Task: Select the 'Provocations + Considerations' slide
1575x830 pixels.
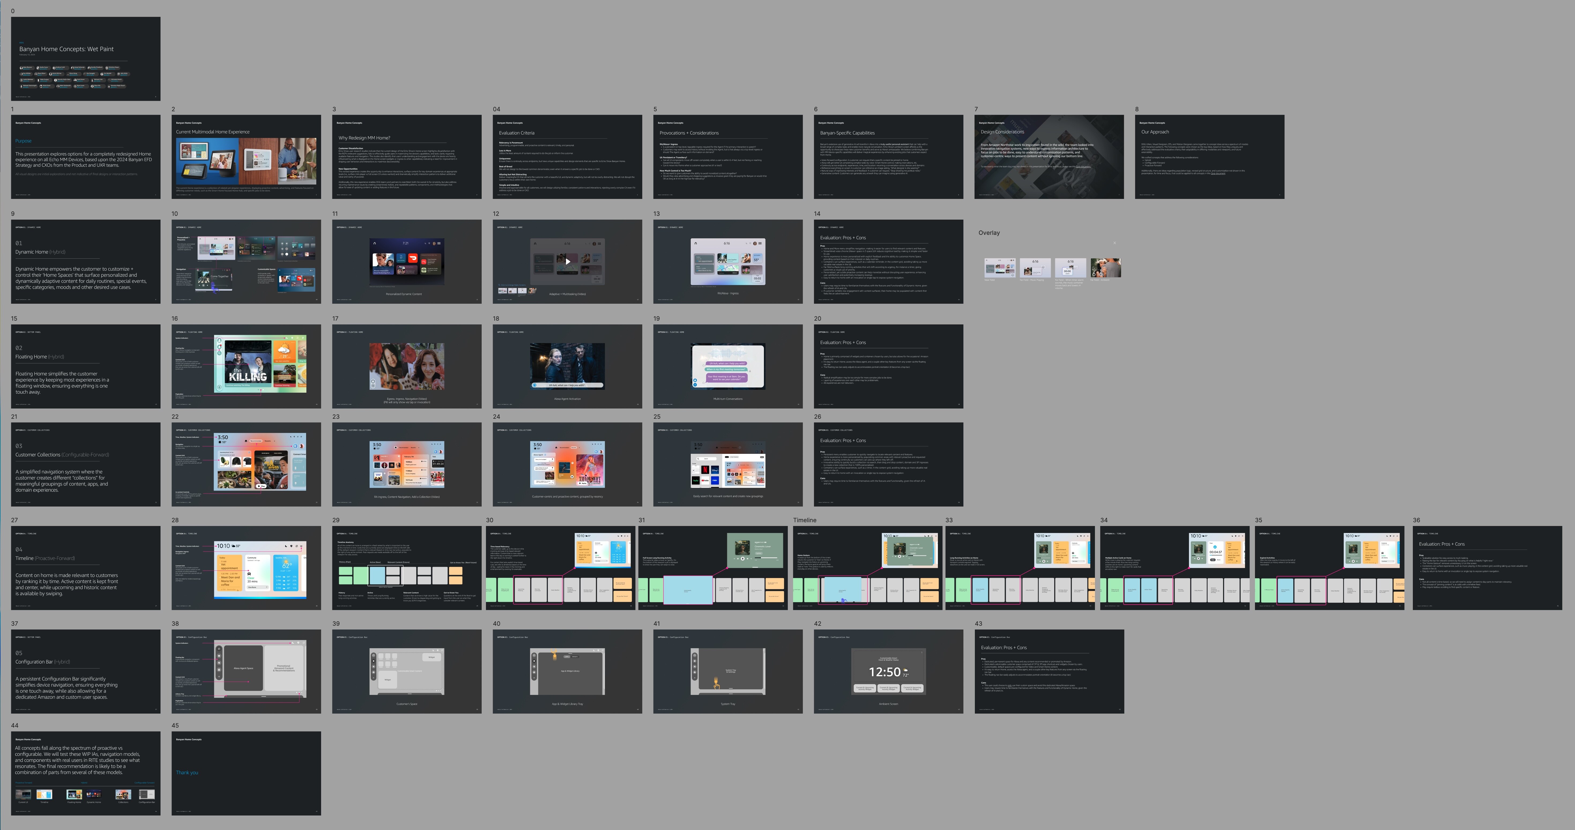Action: 728,157
